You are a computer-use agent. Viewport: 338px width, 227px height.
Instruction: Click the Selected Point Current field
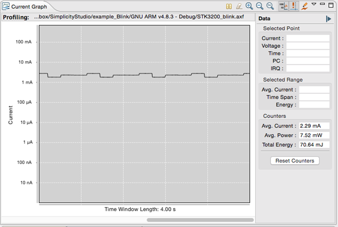(308, 39)
